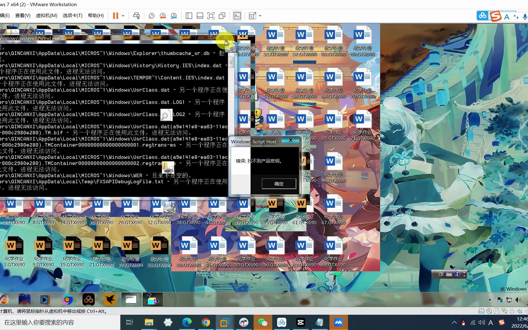Expand stretch guest dropdown arrow
This screenshot has width=528, height=330.
tap(260, 16)
